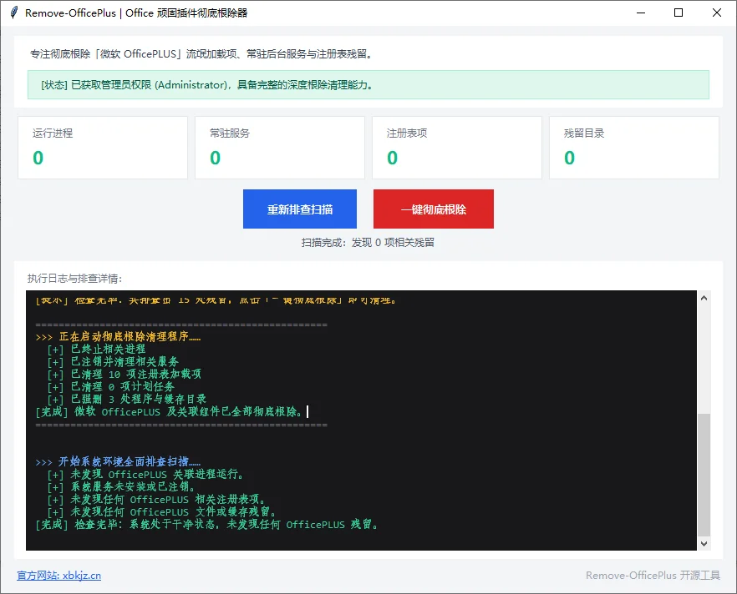This screenshot has height=594, width=737.
Task: Click log line 未发现任何 OfficePLUS 相关注册表项
Action: click(156, 499)
